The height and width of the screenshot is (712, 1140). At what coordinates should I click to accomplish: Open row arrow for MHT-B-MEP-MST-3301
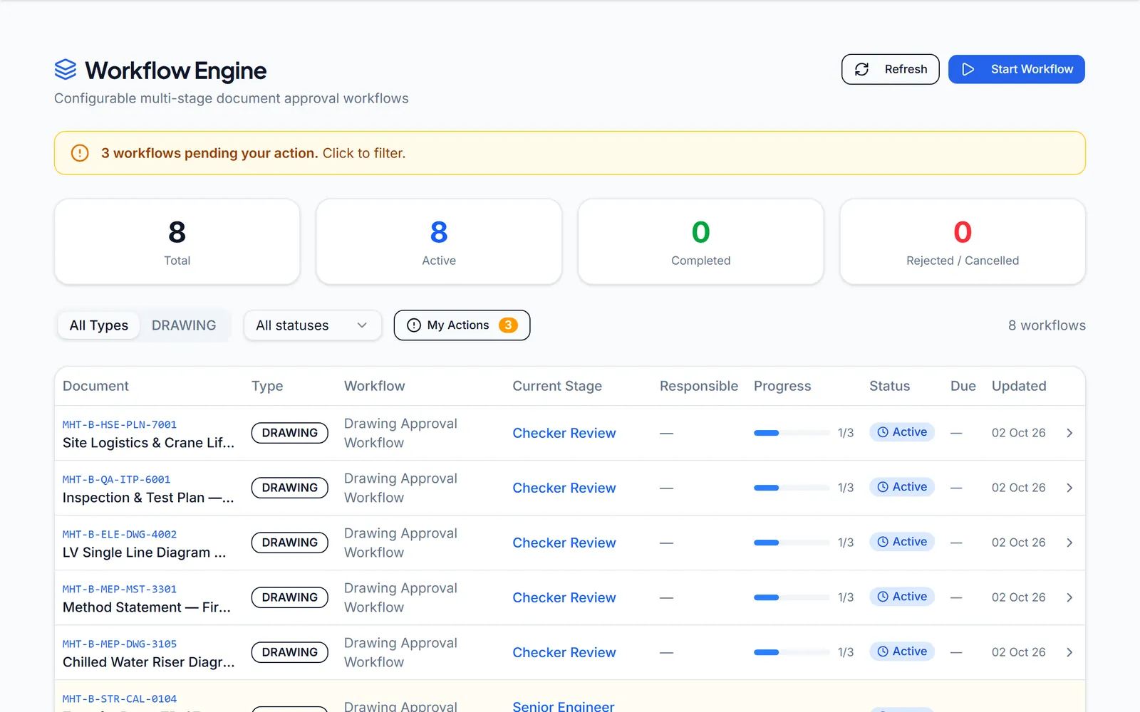coord(1069,597)
